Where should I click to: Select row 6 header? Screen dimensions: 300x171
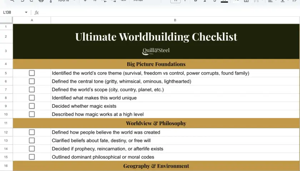(x=6, y=81)
